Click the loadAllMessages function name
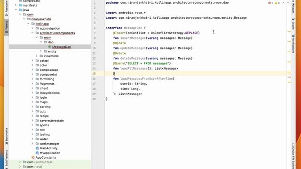The image size is (301, 169). pos(134,69)
